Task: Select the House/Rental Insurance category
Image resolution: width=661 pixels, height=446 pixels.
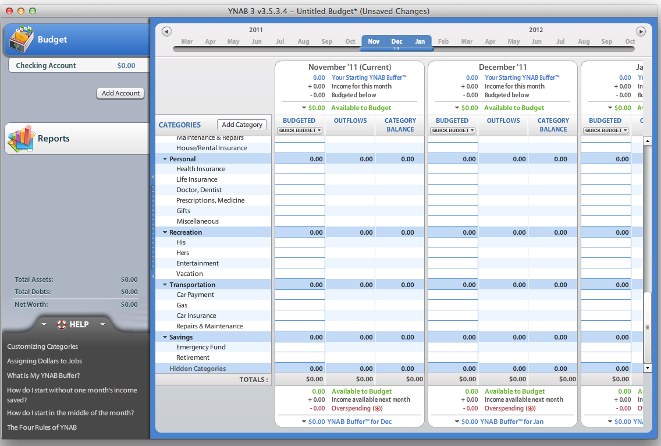Action: pyautogui.click(x=214, y=148)
